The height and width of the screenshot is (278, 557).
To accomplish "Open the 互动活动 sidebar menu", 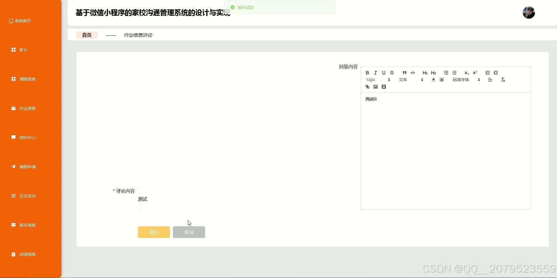I will tap(23, 196).
